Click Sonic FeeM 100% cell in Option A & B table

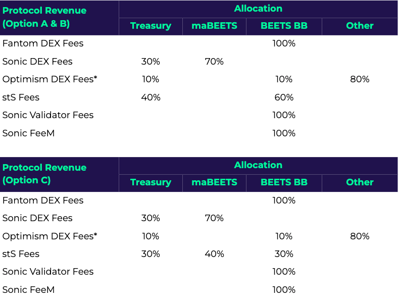(x=284, y=133)
